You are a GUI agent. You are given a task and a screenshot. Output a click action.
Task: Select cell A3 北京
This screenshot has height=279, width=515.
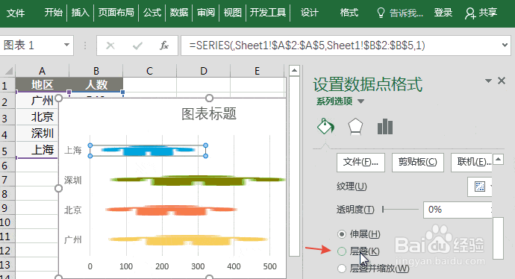coord(37,117)
